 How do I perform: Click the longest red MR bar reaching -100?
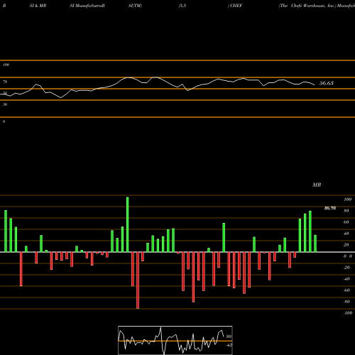coord(138,280)
